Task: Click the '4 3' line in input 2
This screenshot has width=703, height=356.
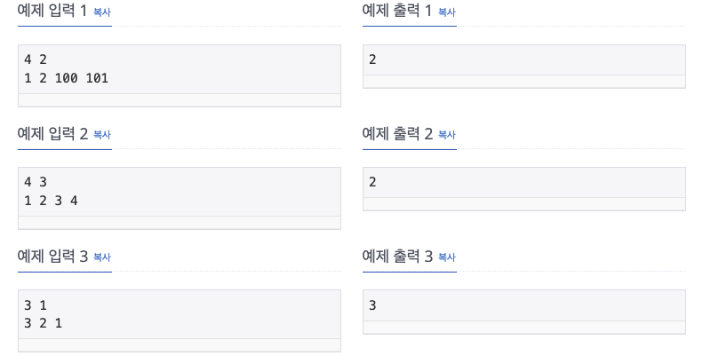Action: (36, 182)
